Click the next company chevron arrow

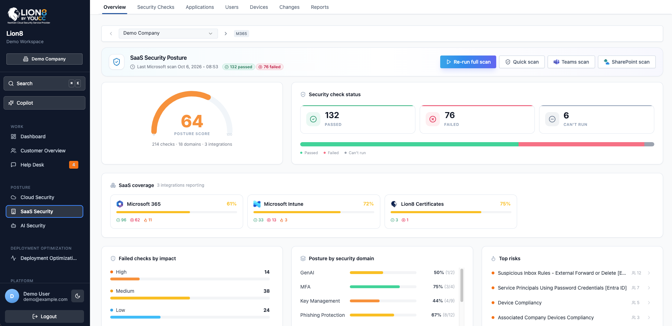226,34
